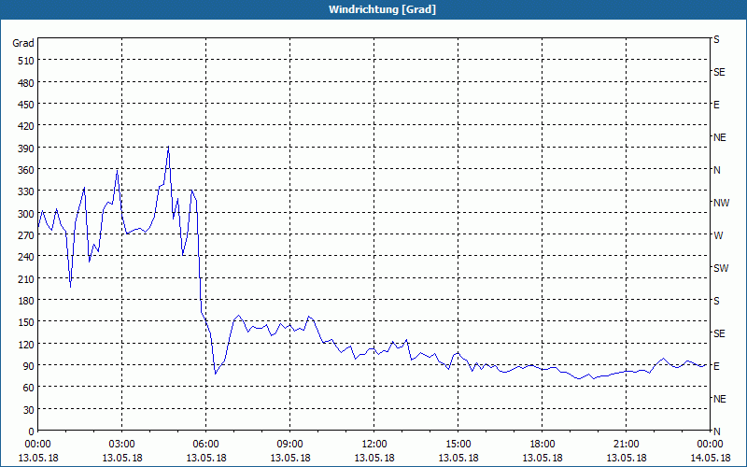Select the 12:00 time label
747x467 pixels.
(374, 445)
